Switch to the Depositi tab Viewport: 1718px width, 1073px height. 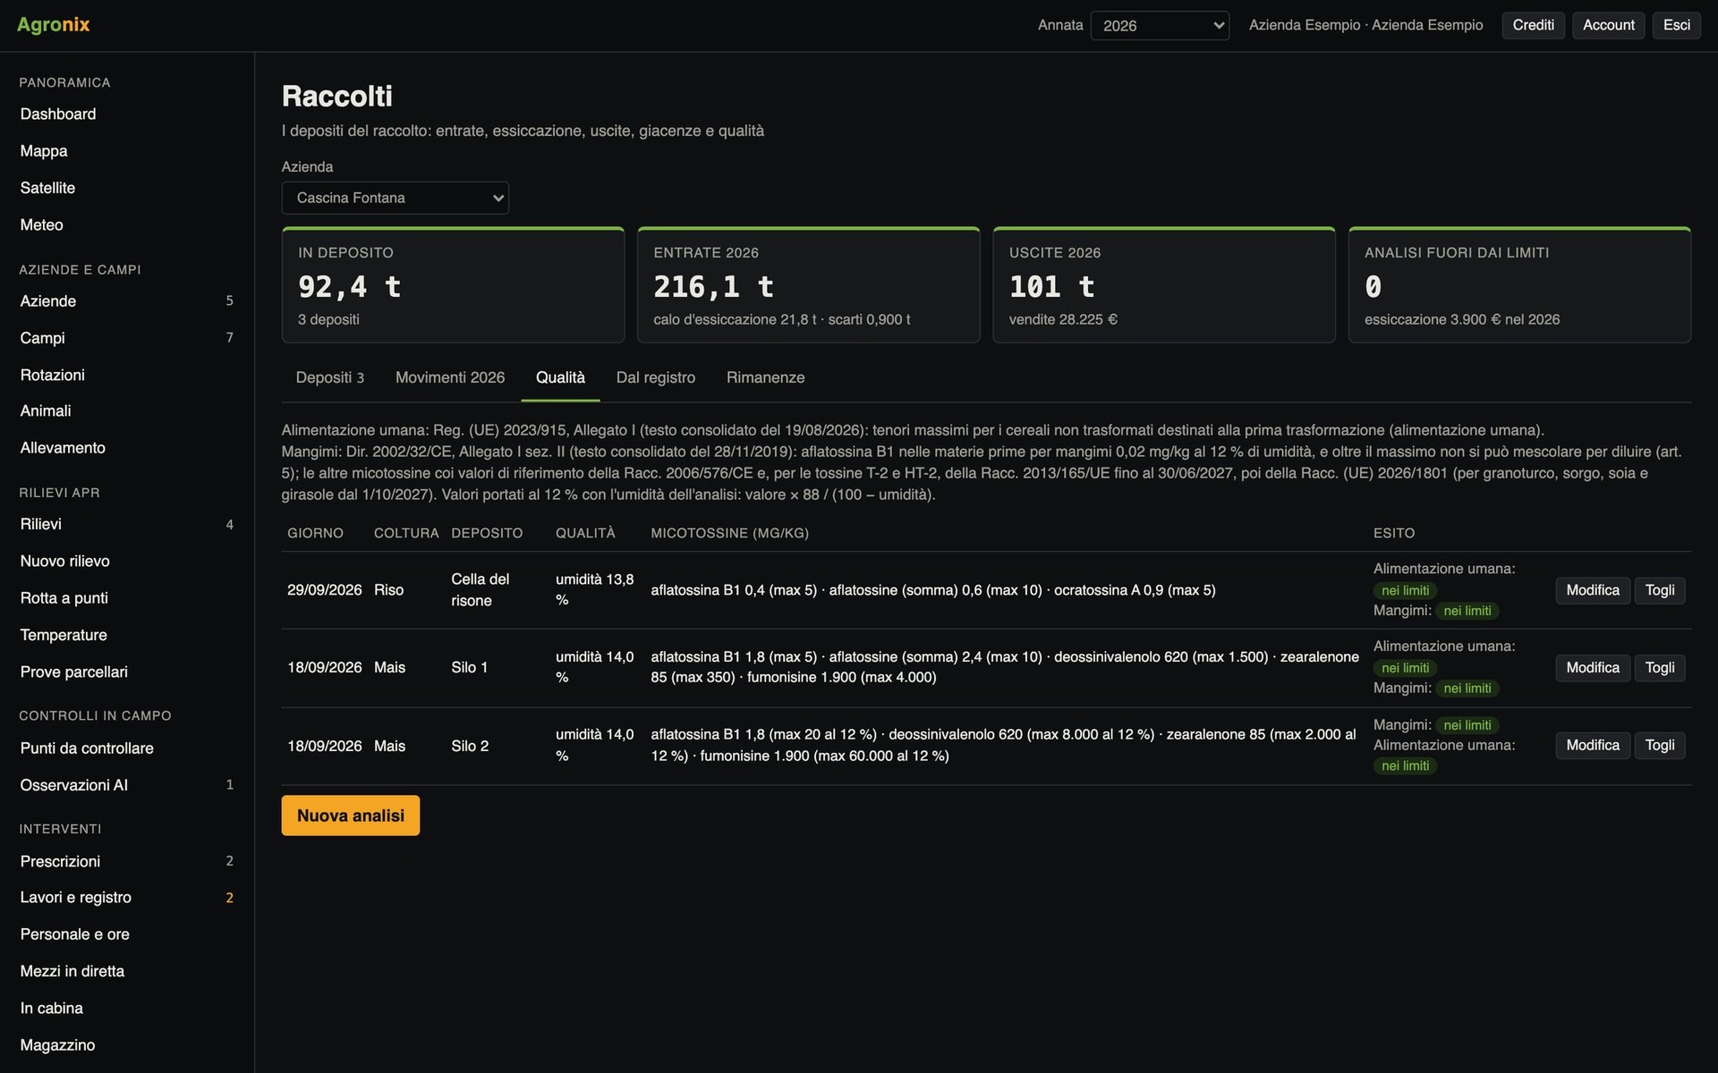pos(329,377)
